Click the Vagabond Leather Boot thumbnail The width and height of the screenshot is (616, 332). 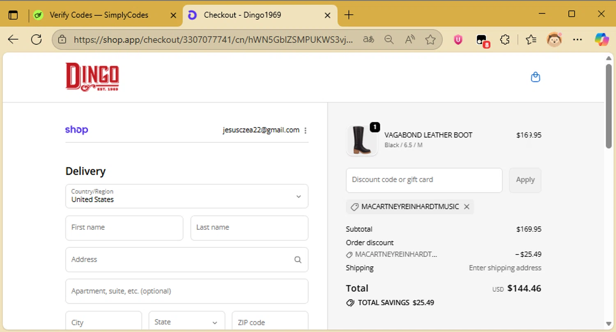(362, 140)
